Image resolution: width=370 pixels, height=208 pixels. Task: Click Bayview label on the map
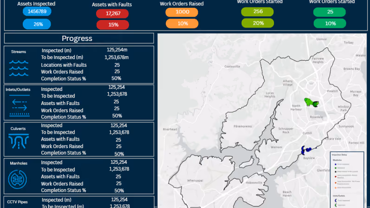pos(309,158)
